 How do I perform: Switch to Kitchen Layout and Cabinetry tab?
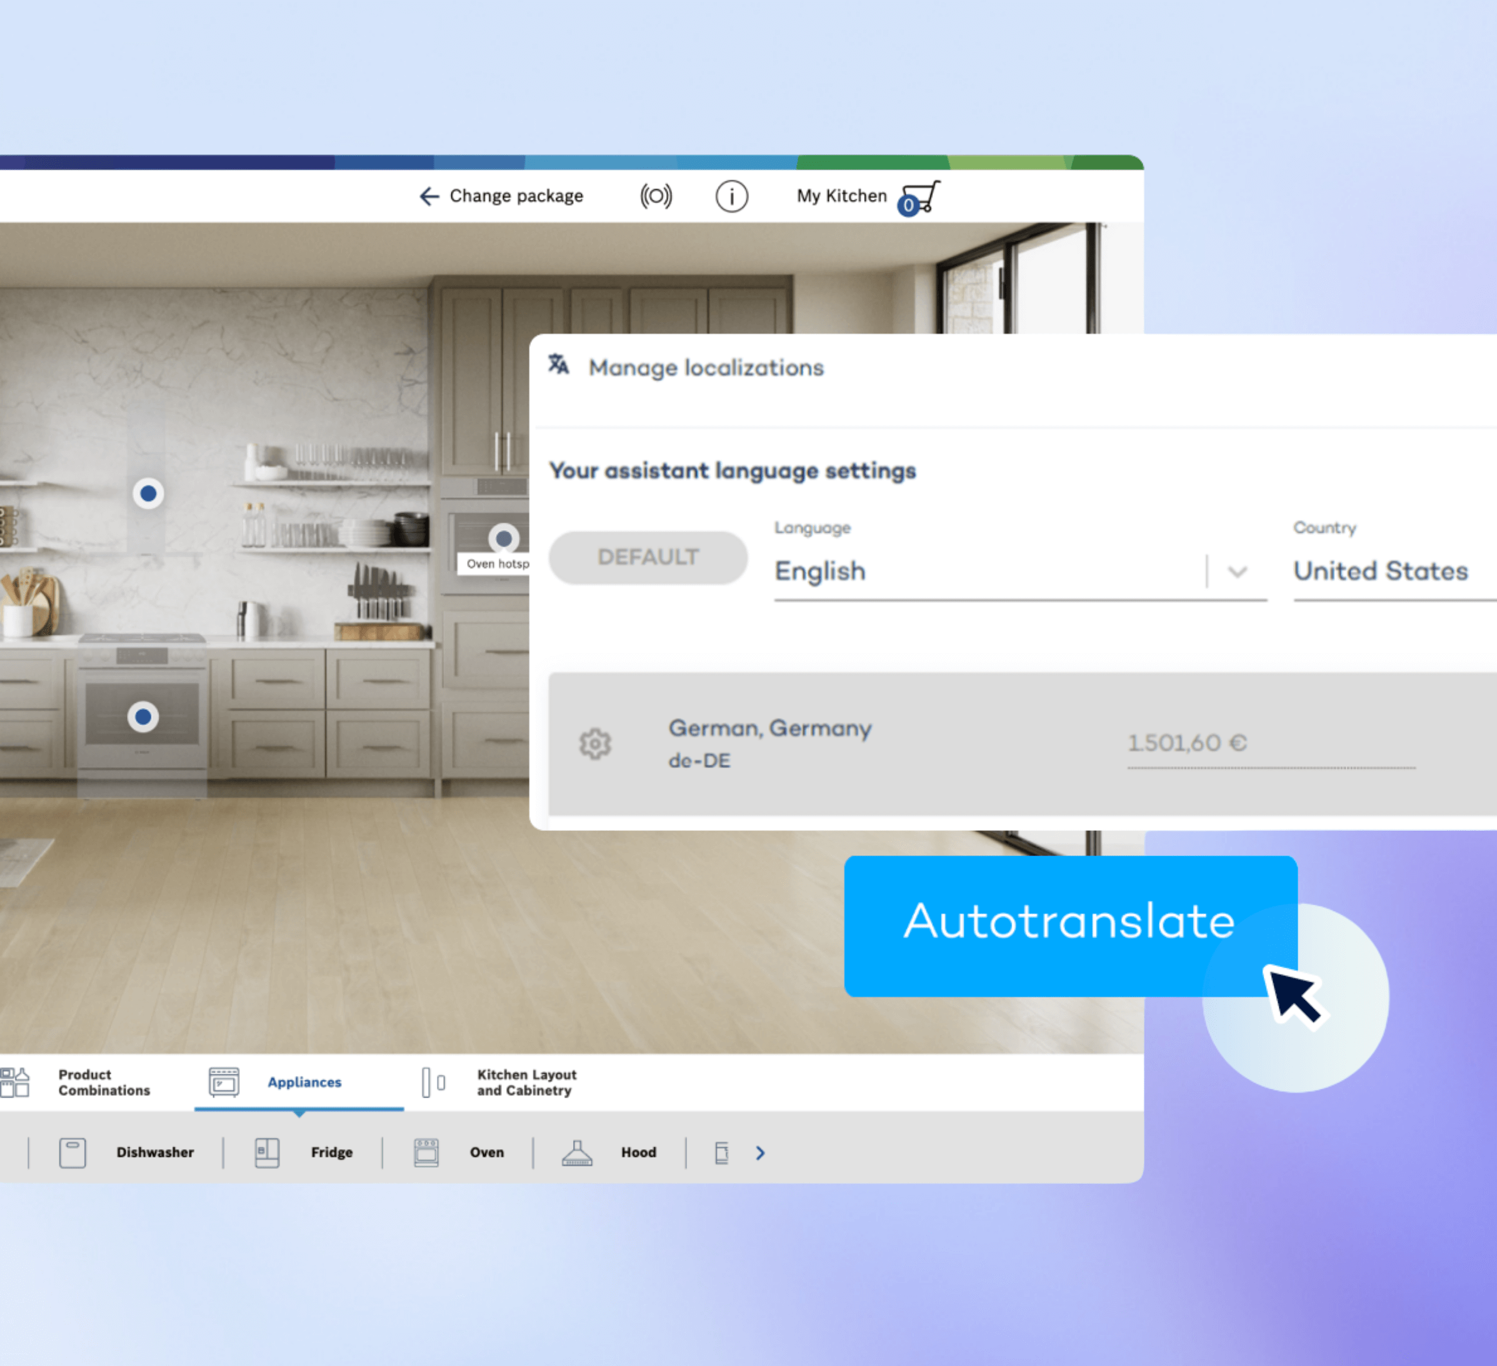pos(525,1082)
